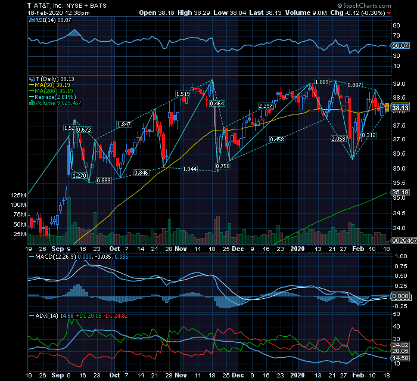Viewport: 417px width, 381px height.
Task: Click the red down arrow beside Chg
Action: coord(389,13)
